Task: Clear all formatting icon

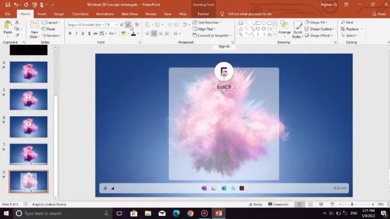Action: (x=136, y=24)
